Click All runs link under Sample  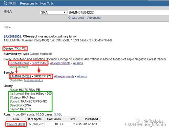[x=82, y=76]
